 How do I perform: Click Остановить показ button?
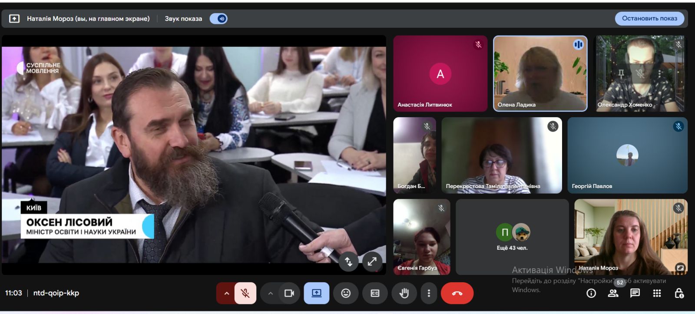649,18
